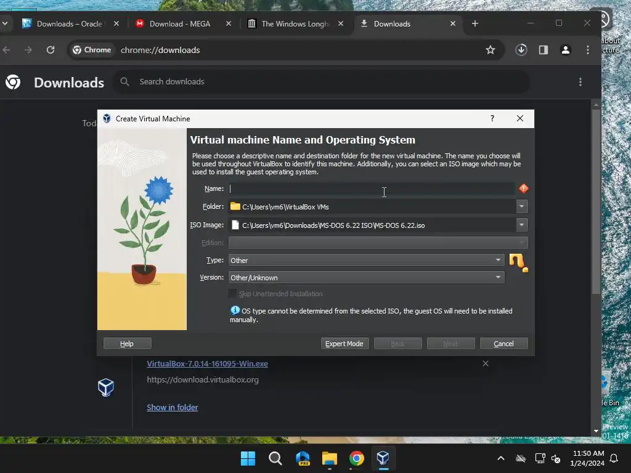Viewport: 631px width, 473px height.
Task: Close the Create Virtual Machine dialog
Action: click(x=520, y=118)
